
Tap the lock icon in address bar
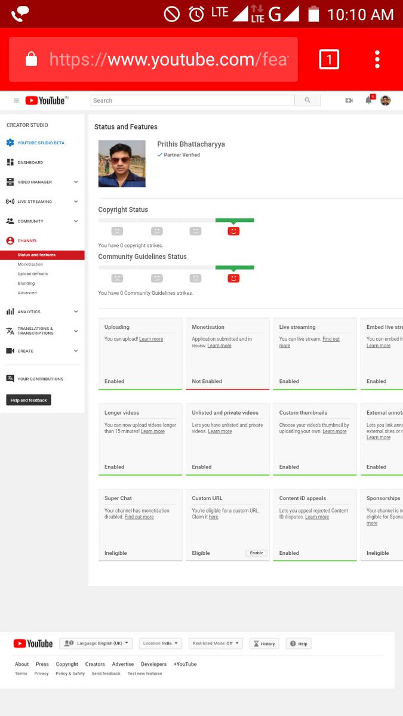tap(31, 59)
